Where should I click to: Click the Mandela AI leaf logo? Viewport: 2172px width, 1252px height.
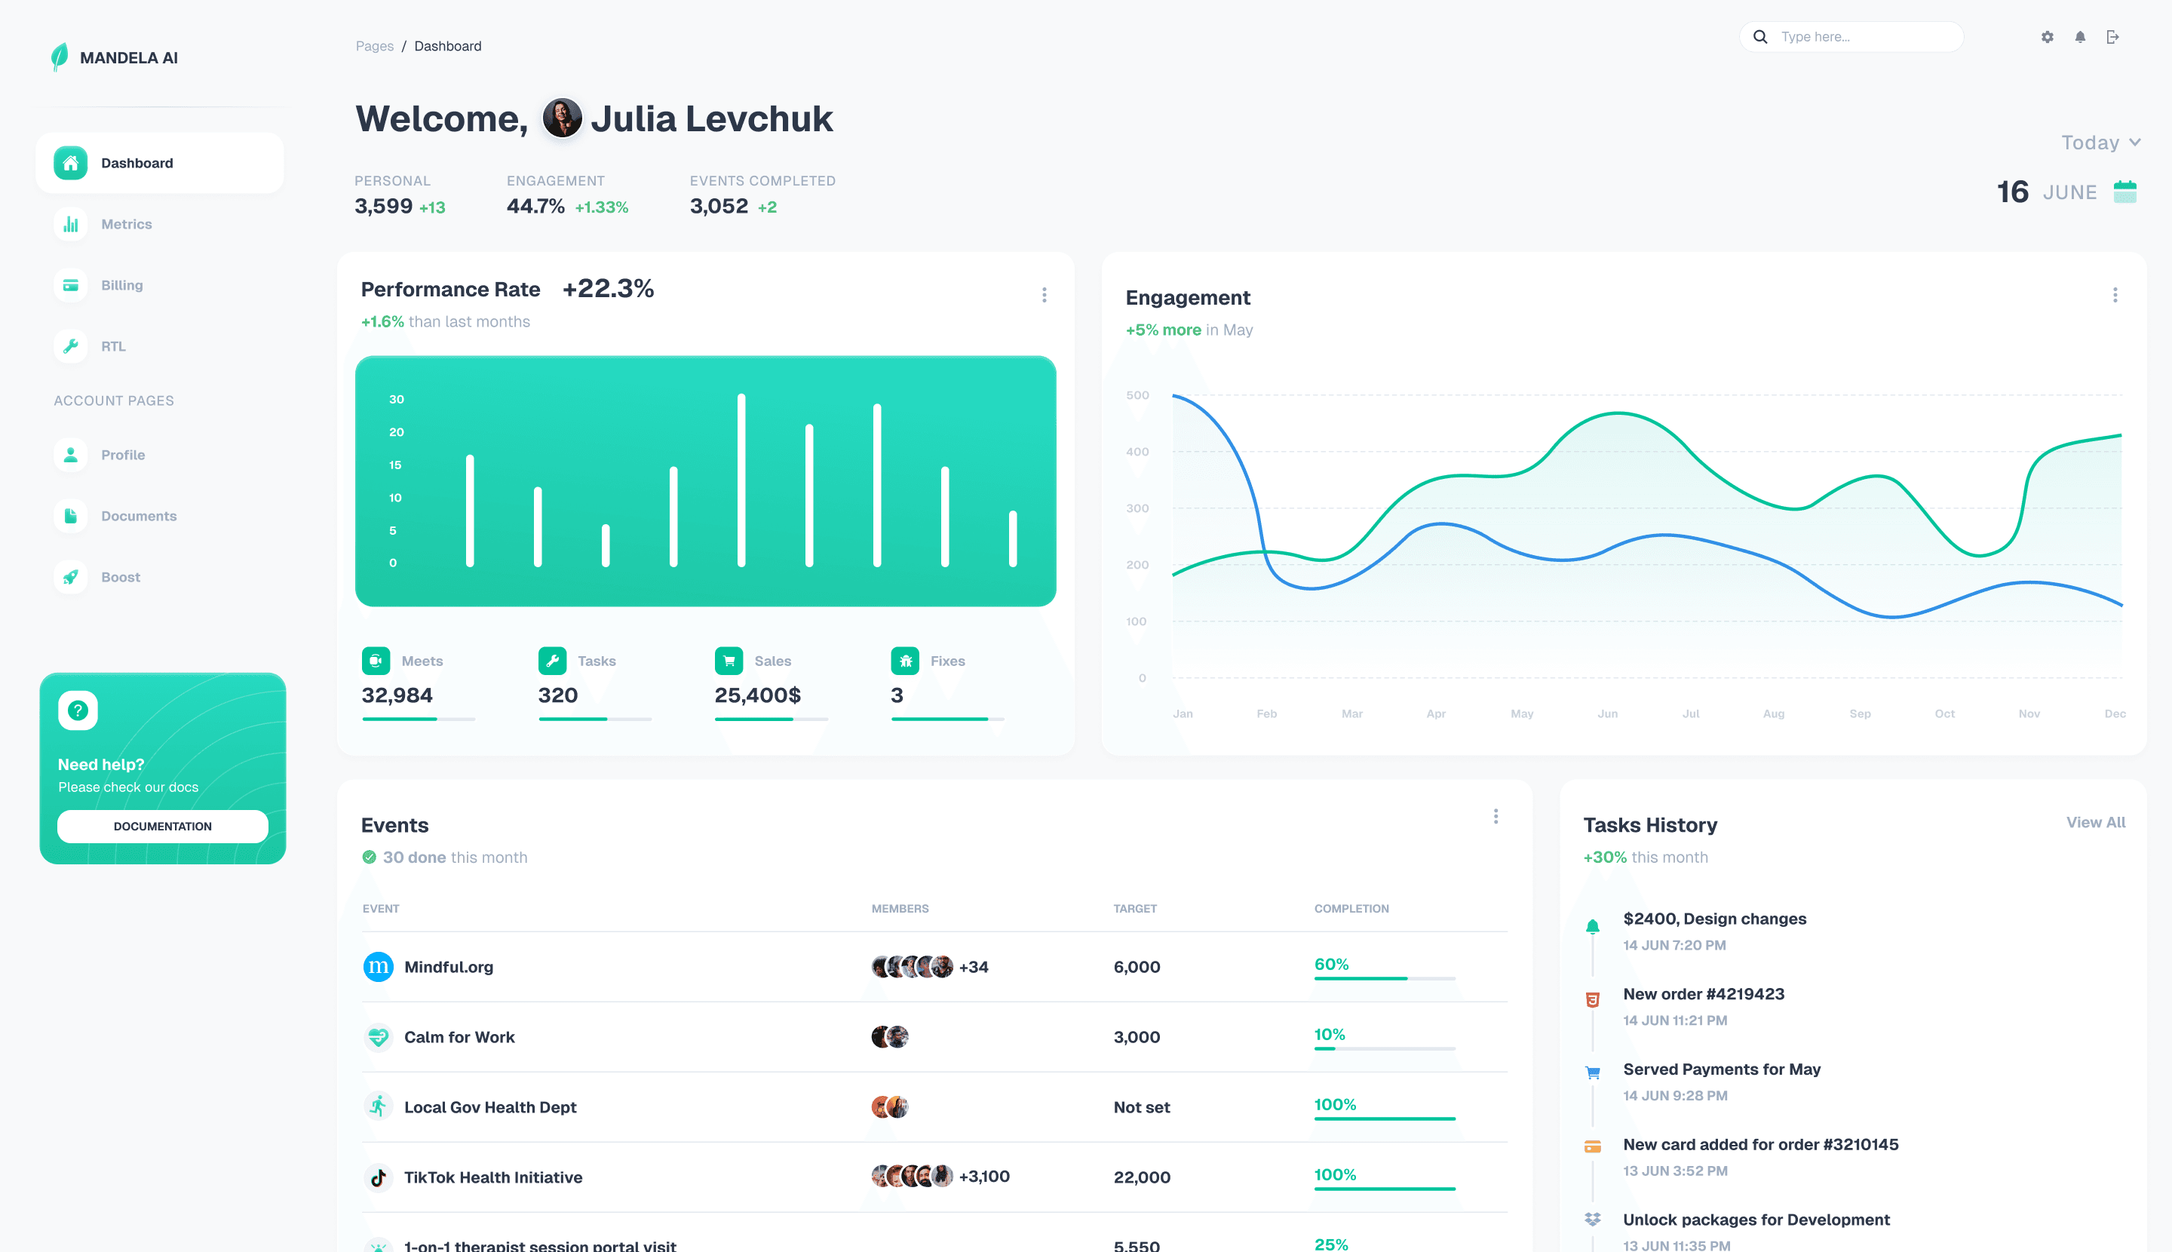(x=60, y=57)
